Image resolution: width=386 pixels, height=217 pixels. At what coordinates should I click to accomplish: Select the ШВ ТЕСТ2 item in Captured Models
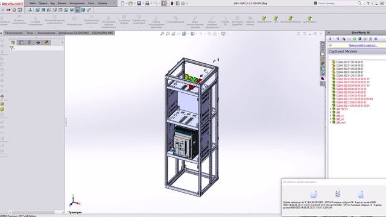coord(342,109)
